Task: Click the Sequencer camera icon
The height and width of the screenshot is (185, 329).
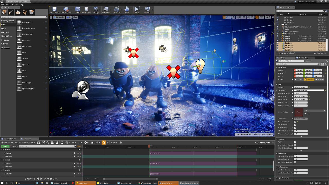Action: [52, 143]
